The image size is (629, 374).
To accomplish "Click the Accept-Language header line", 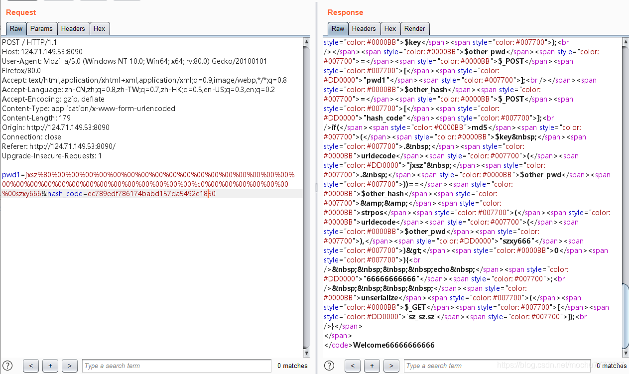I will [138, 90].
